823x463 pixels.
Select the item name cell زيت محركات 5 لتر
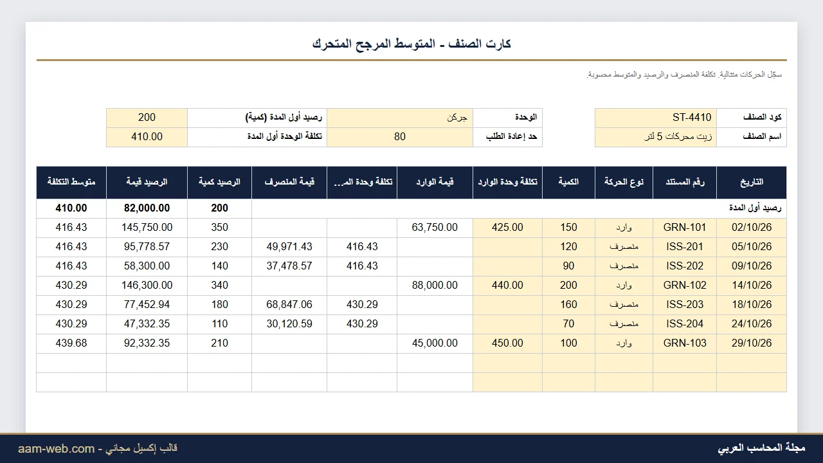coord(656,137)
